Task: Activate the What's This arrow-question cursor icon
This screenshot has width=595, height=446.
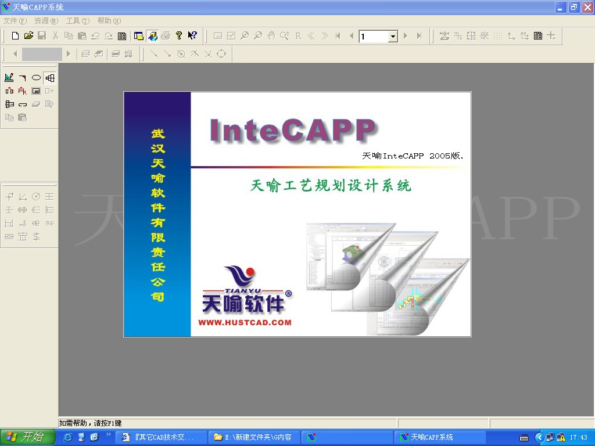Action: [192, 36]
